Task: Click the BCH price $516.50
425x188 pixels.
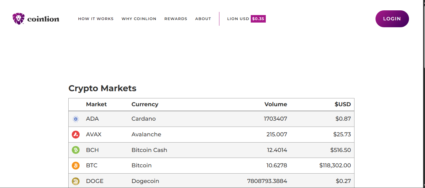Action: (341, 150)
